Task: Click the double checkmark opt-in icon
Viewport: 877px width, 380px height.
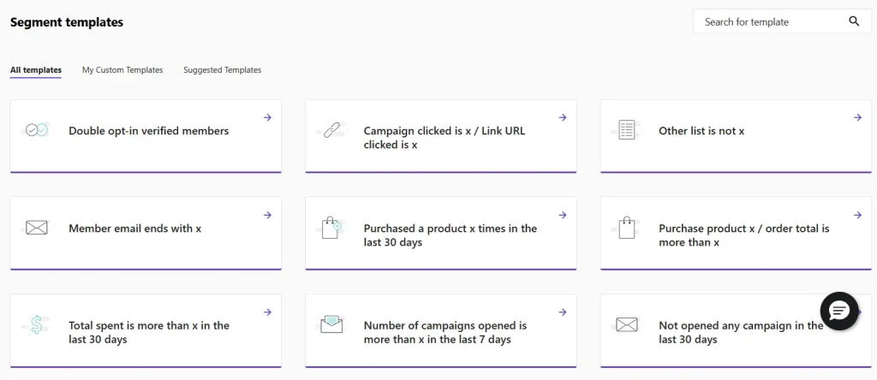Action: tap(38, 130)
